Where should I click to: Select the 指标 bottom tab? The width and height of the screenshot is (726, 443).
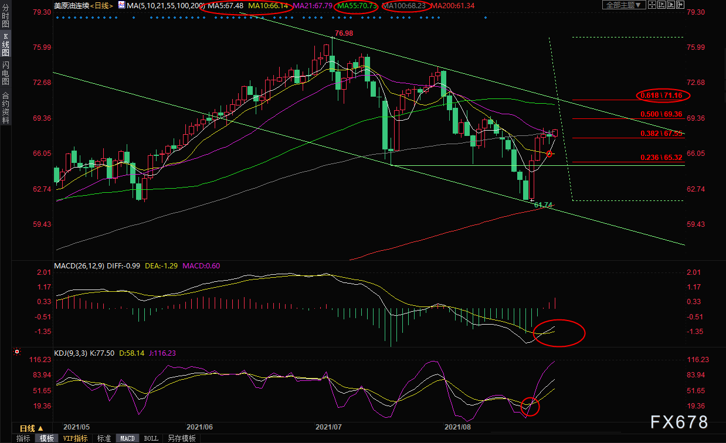pos(23,438)
